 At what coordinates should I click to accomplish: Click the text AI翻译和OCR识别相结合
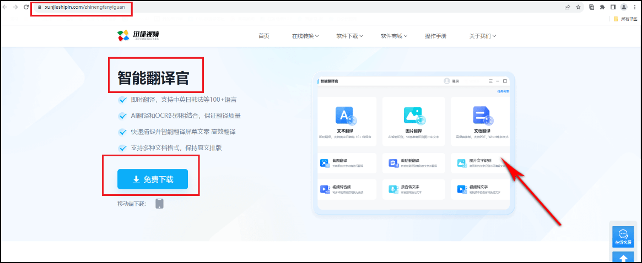coord(164,116)
